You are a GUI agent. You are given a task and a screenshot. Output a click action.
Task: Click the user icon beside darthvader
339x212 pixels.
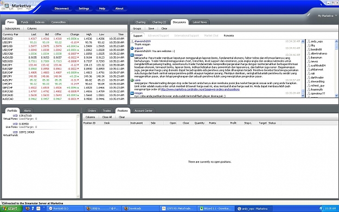(x=309, y=78)
